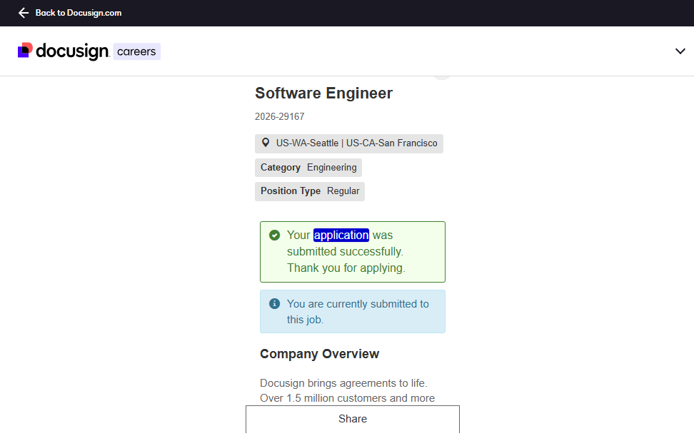Click the Docusign logo icon

pyautogui.click(x=25, y=51)
